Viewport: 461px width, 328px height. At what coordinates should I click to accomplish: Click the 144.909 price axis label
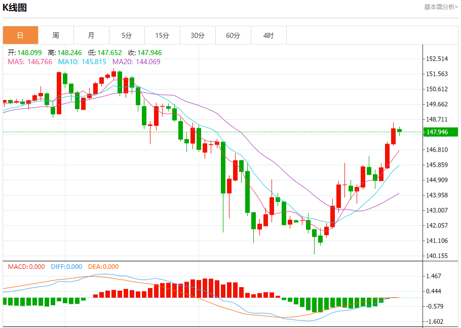click(437, 180)
